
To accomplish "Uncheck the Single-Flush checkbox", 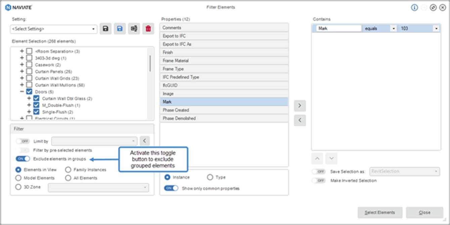I will point(36,112).
